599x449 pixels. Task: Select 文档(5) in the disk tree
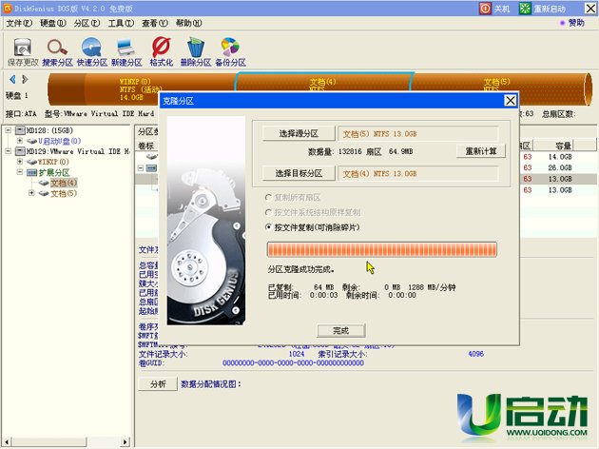[64, 193]
